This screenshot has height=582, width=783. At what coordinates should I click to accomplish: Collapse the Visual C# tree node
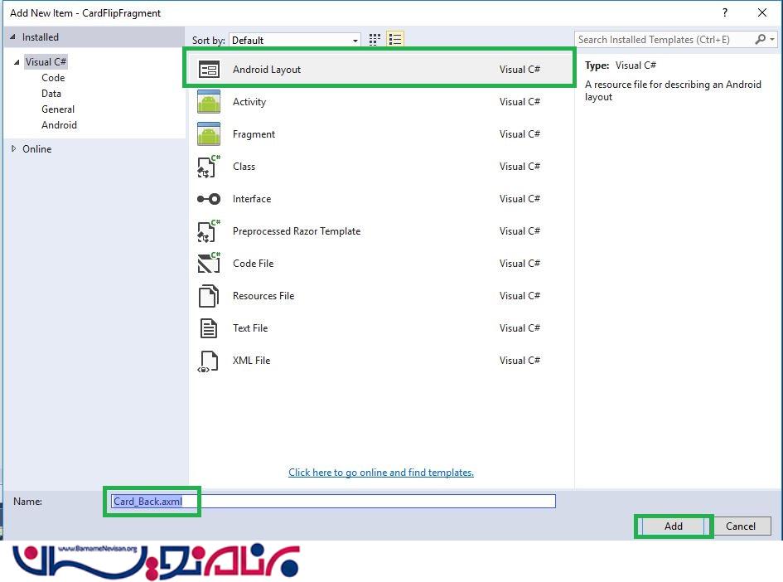(15, 62)
